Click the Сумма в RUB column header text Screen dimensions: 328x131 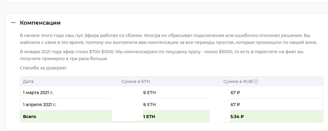point(238,81)
